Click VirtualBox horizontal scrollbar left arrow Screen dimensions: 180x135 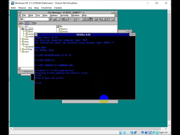(x=11, y=129)
